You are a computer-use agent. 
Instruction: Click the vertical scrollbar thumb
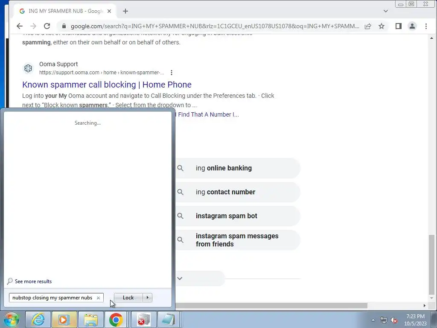pyautogui.click(x=431, y=264)
